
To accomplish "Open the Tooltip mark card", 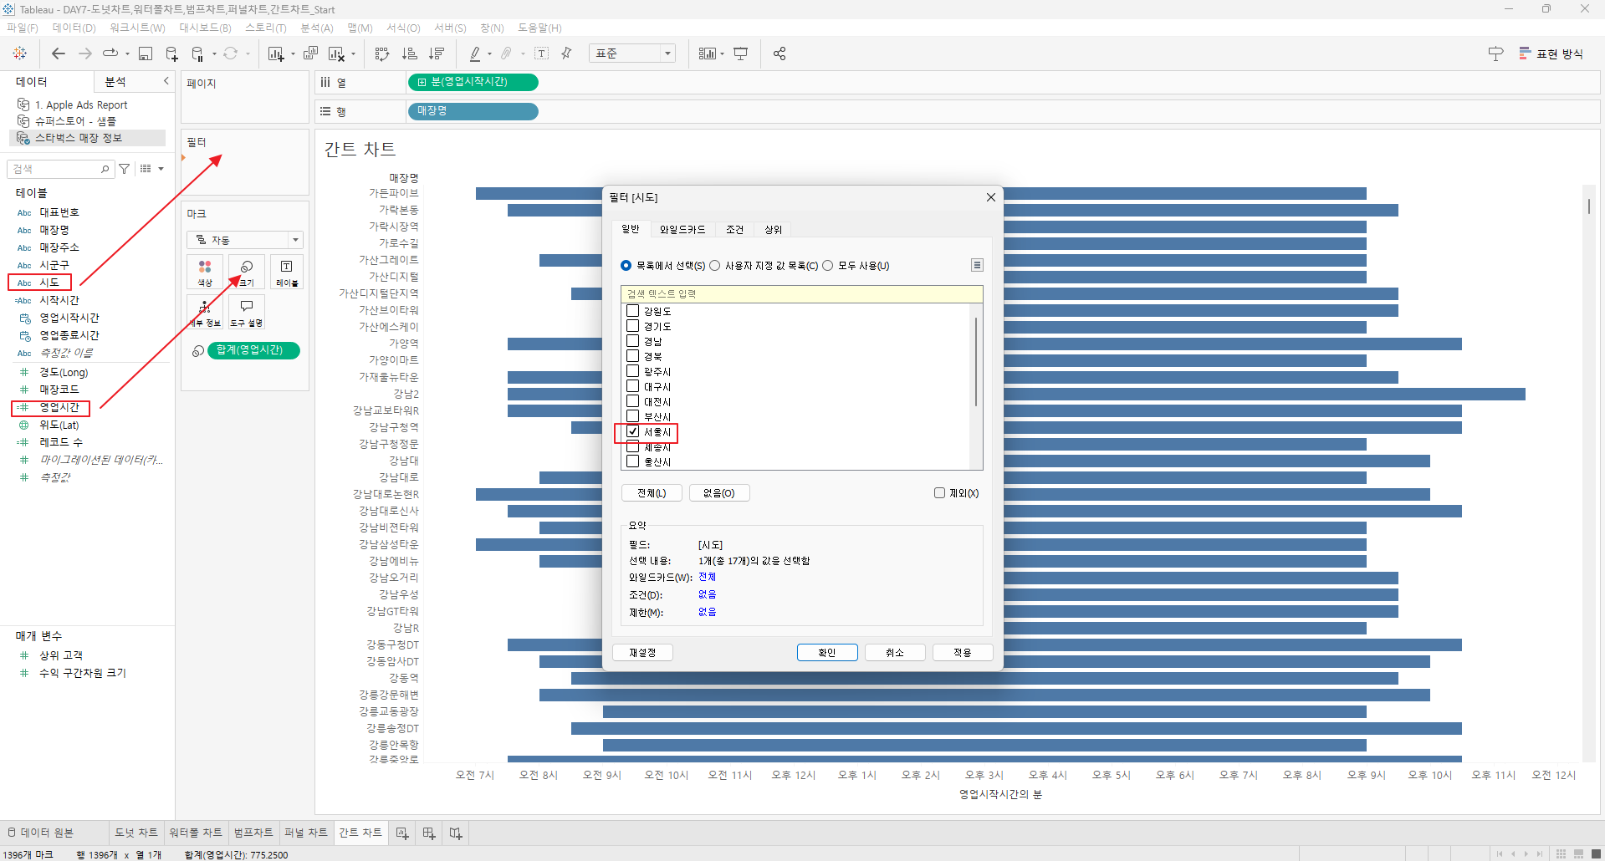I will (x=247, y=312).
